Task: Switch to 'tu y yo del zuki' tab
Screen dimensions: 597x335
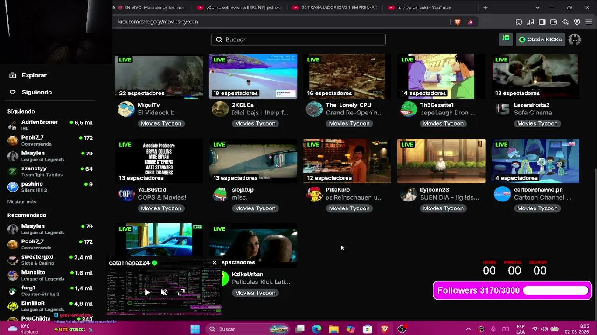Action: (431, 7)
